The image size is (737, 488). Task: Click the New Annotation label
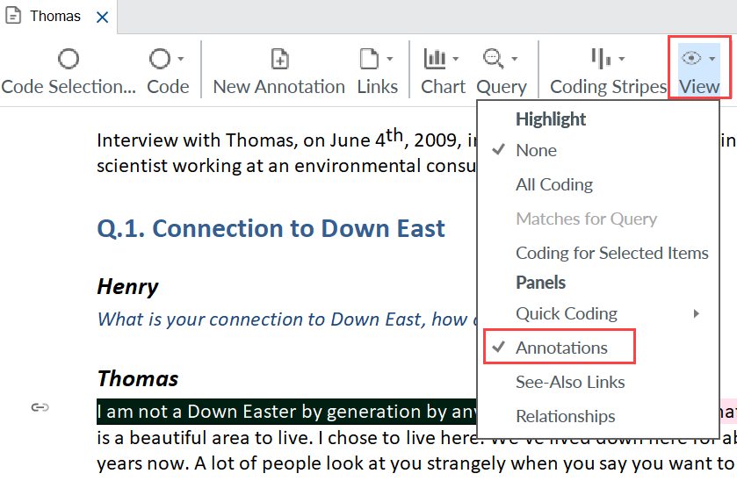coord(279,87)
